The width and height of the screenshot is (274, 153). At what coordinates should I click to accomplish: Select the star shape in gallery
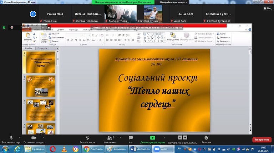click(x=162, y=41)
